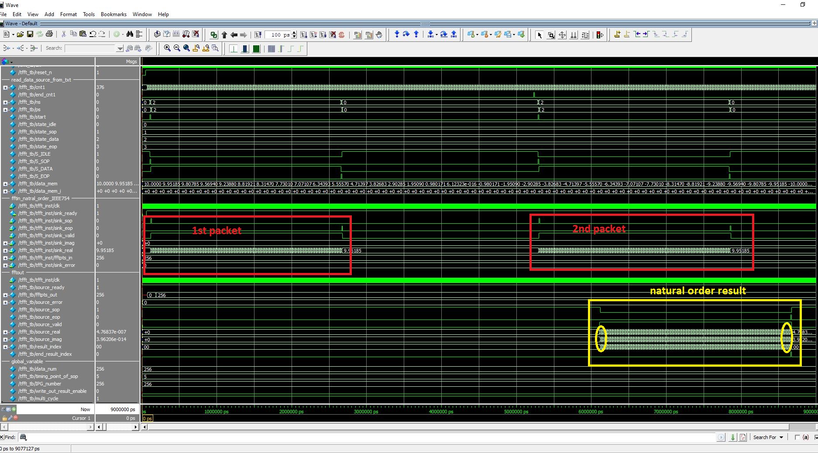Viewport: 818px width, 453px height.
Task: Select the Zoom In tool
Action: pos(166,48)
